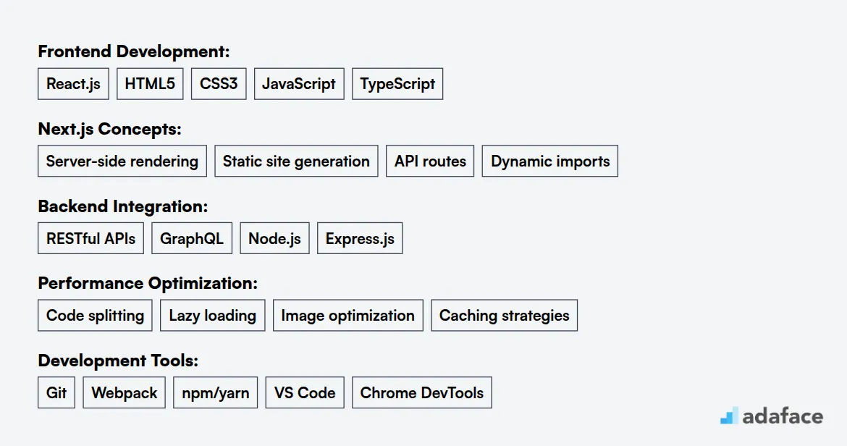The width and height of the screenshot is (847, 446).
Task: Click the React.js skill tag
Action: coord(73,84)
